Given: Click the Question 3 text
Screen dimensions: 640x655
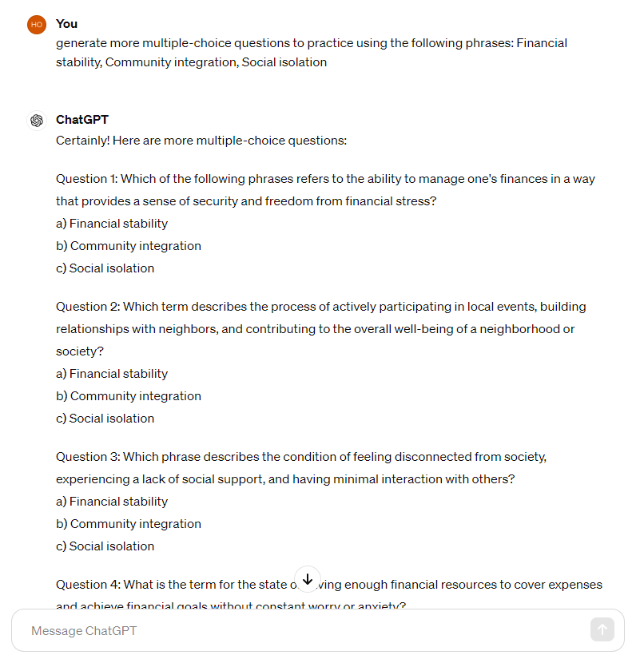Looking at the screenshot, I should click(300, 468).
